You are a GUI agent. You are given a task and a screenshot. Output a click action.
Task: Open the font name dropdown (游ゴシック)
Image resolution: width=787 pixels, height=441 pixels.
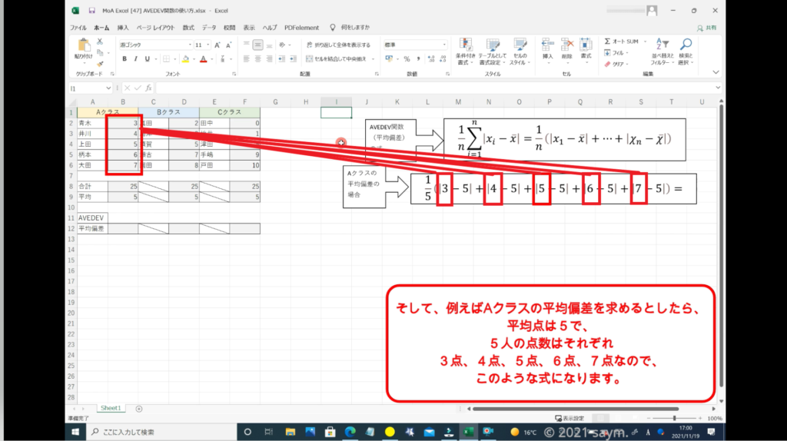(x=188, y=45)
